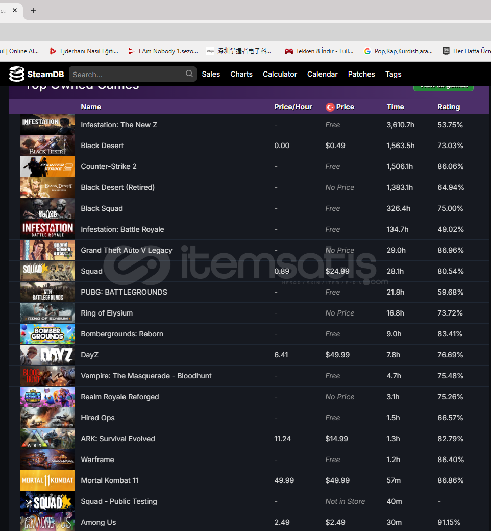491x531 pixels.
Task: Open the Calendar page
Action: coord(323,74)
